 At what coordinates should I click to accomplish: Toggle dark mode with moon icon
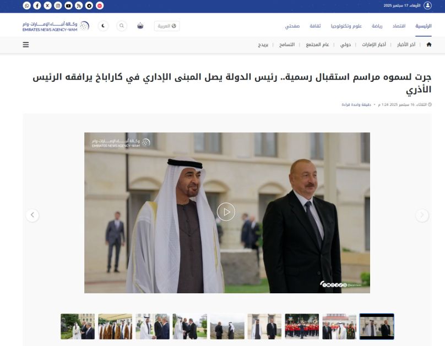(x=104, y=26)
